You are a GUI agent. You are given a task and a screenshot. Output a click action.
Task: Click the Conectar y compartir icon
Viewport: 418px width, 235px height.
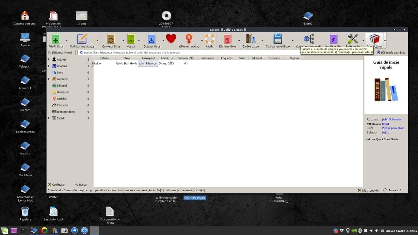point(309,39)
